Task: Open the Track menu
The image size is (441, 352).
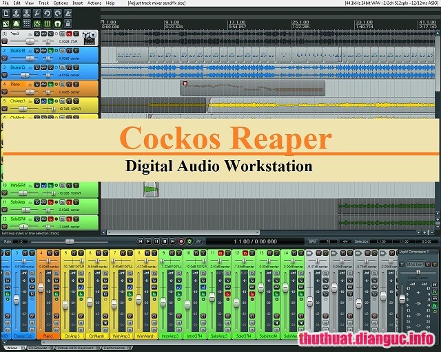Action: tap(43, 3)
